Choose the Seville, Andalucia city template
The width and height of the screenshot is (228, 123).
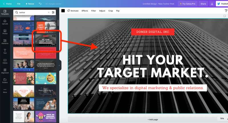click(x=24, y=104)
